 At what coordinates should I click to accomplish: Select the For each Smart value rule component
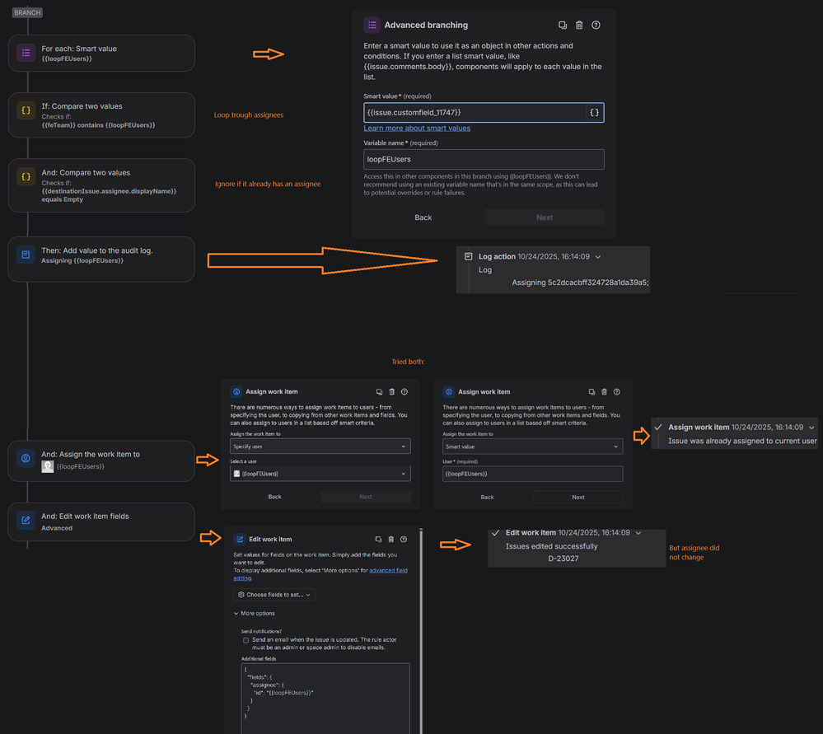point(101,53)
